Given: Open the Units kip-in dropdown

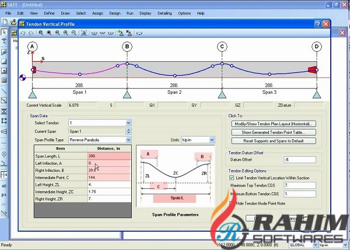Looking at the screenshot, I should (212, 140).
